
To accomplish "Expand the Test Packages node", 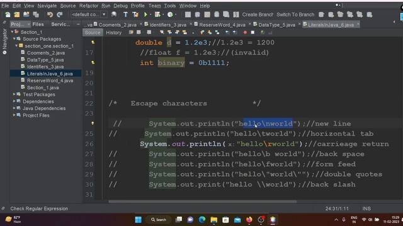I will pos(14,94).
